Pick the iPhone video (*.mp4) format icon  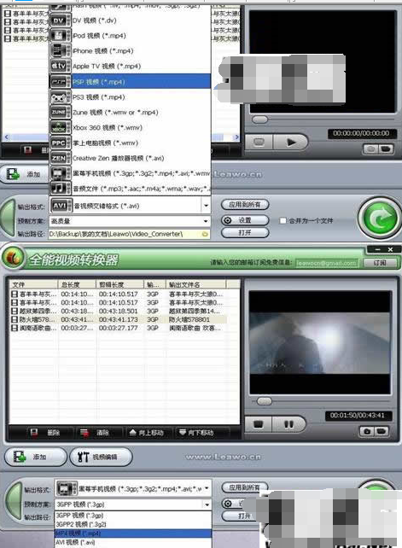pyautogui.click(x=61, y=51)
